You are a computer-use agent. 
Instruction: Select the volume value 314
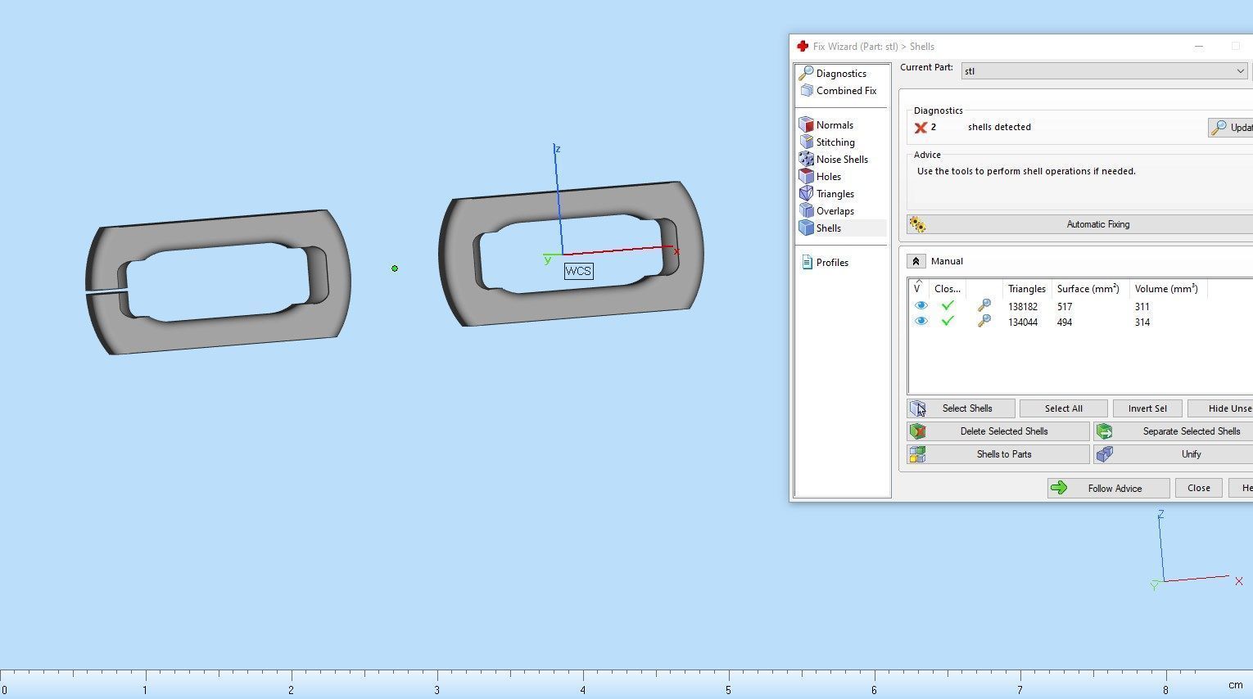click(x=1142, y=322)
